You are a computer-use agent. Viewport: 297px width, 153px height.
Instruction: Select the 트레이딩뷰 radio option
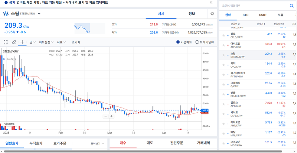tap(197, 42)
